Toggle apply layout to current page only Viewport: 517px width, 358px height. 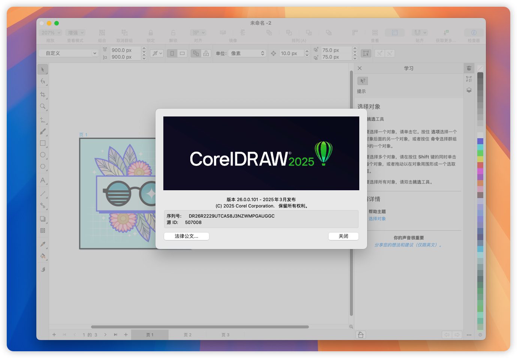pos(206,54)
